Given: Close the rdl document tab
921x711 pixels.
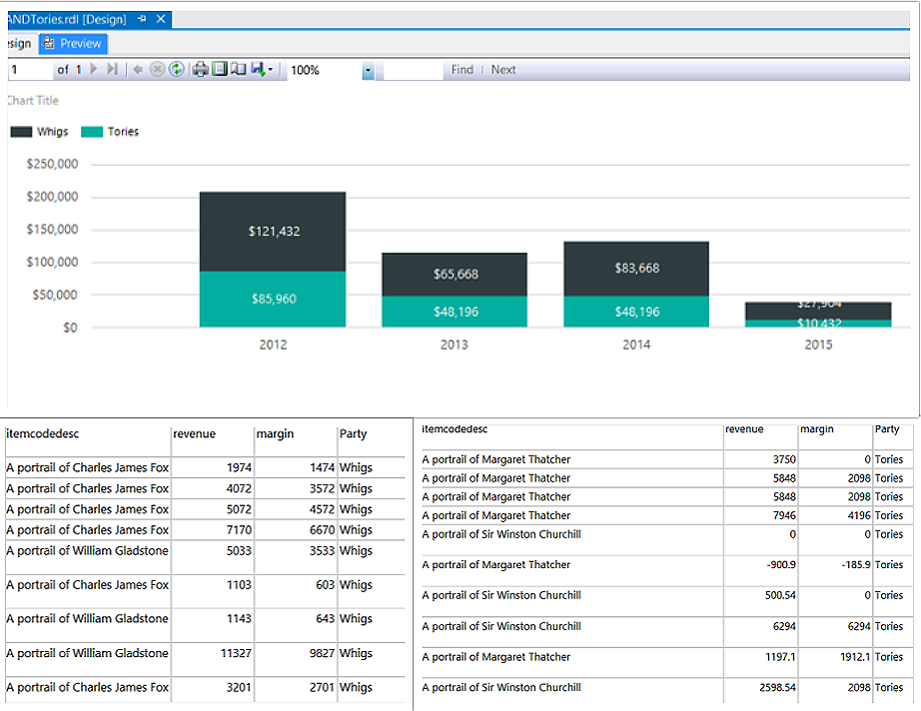Looking at the screenshot, I should click(161, 20).
